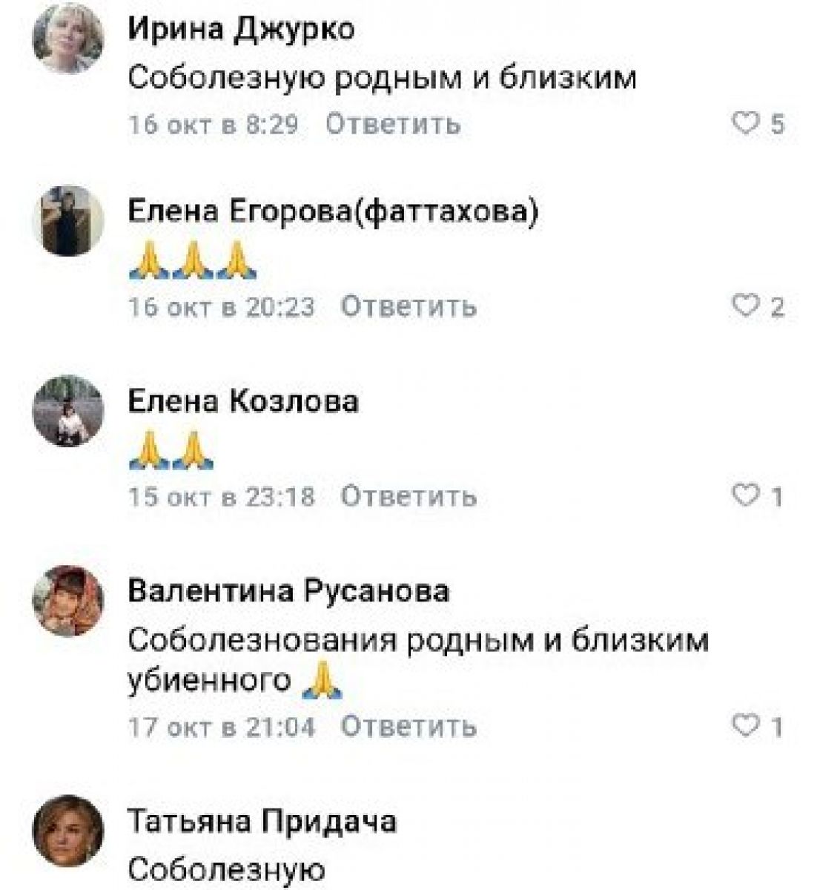Like Ирина Джурко's comment with the heart
The image size is (817, 890).
(x=747, y=124)
